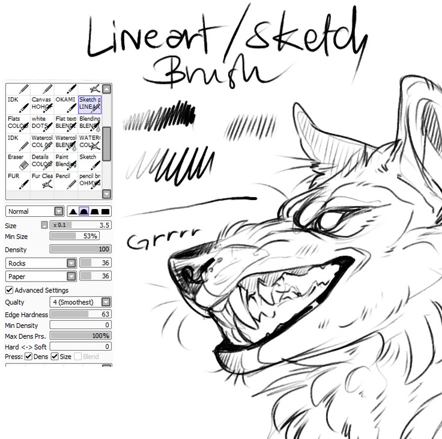Expand the Quality 4 (Smoothest) dropdown
The width and height of the screenshot is (442, 439).
click(80, 302)
